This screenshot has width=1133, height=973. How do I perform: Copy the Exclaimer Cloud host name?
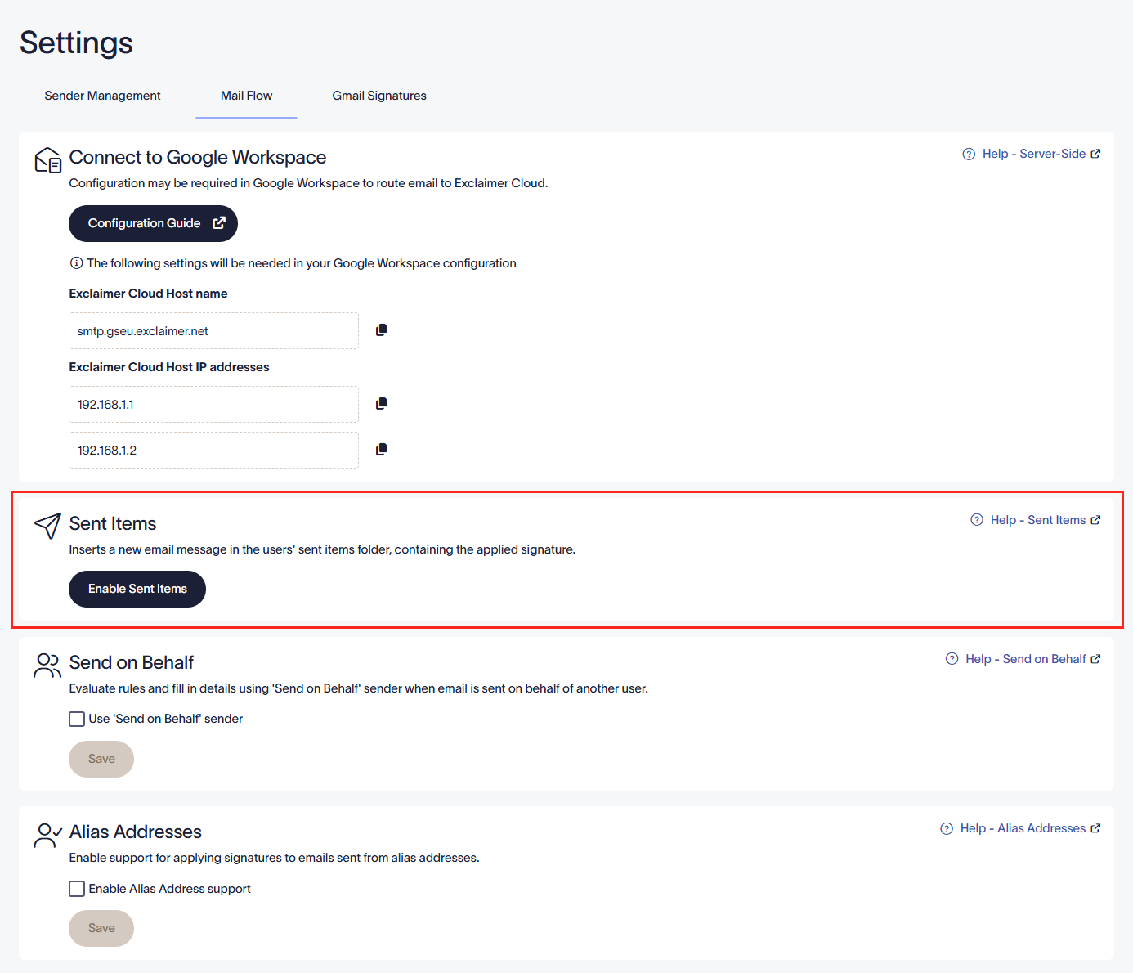(381, 330)
